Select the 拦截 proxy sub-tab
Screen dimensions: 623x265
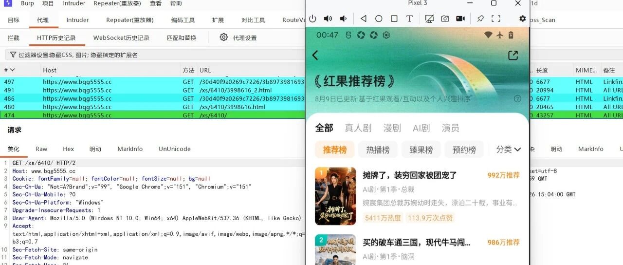pos(14,38)
